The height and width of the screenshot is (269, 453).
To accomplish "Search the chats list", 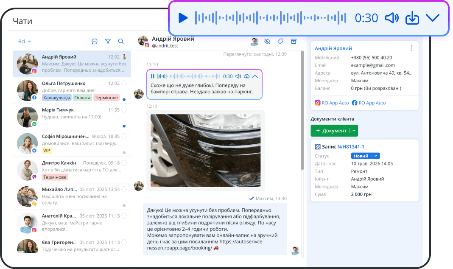I will pyautogui.click(x=121, y=41).
